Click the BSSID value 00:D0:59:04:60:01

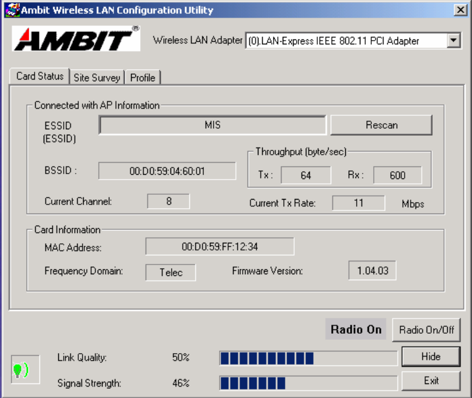[167, 171]
